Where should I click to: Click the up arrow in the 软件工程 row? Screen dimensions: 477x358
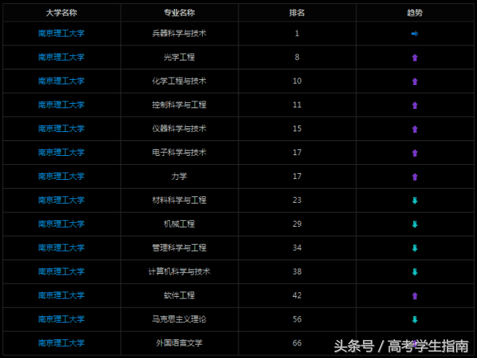414,295
